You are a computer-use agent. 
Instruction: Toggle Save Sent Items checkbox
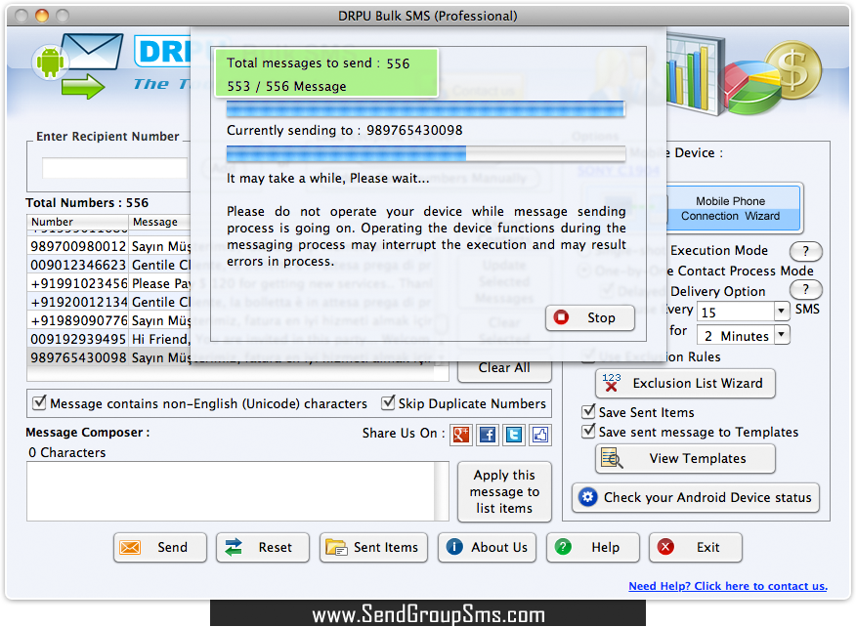tap(588, 411)
